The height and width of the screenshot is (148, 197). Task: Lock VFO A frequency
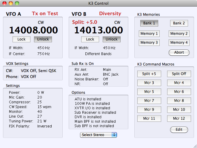tap(21, 39)
